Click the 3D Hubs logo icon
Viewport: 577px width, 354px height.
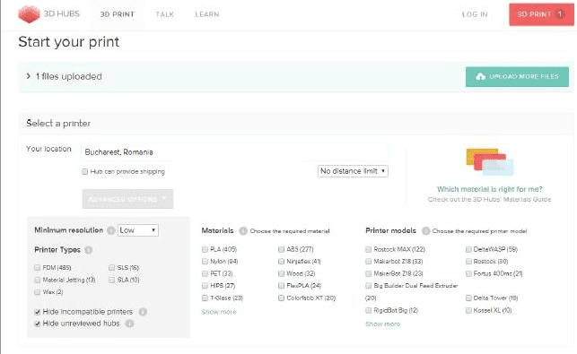click(x=29, y=14)
